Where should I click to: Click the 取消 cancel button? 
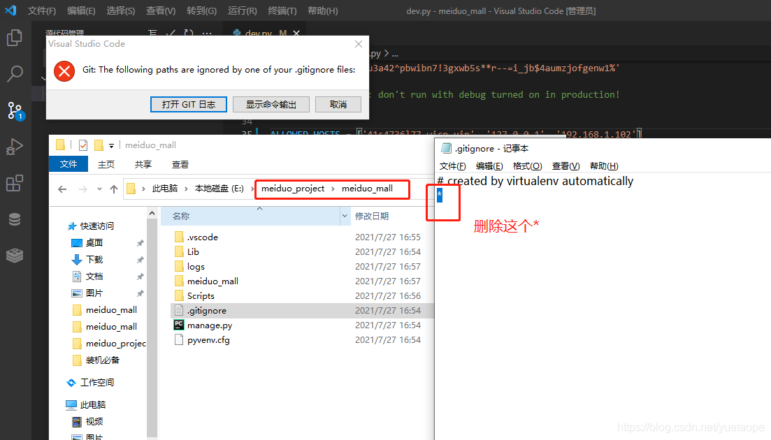338,105
